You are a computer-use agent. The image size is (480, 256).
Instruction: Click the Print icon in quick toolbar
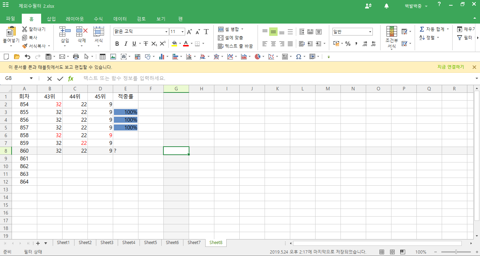(76, 57)
